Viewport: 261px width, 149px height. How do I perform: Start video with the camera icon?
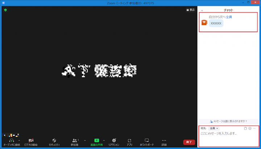31,140
